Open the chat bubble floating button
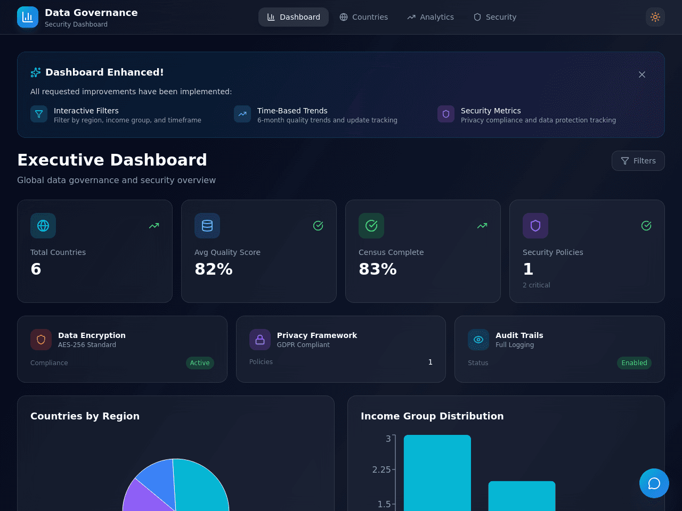The width and height of the screenshot is (682, 511). [654, 483]
